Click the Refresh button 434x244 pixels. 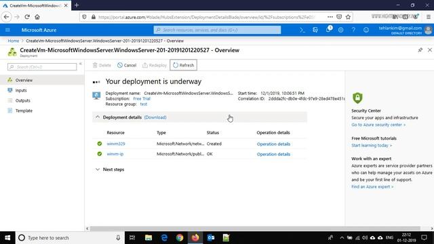tap(183, 65)
